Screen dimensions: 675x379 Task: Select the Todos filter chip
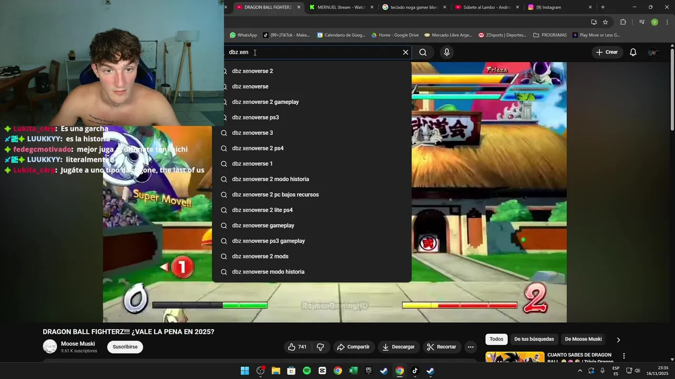[x=496, y=339]
